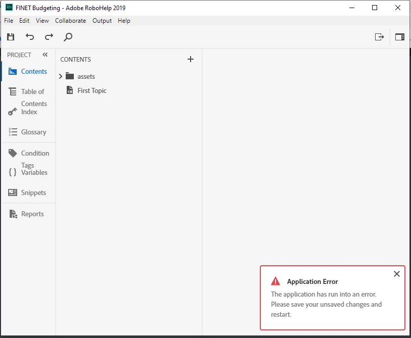Click the assets folder icon
The width and height of the screenshot is (411, 338).
[70, 76]
